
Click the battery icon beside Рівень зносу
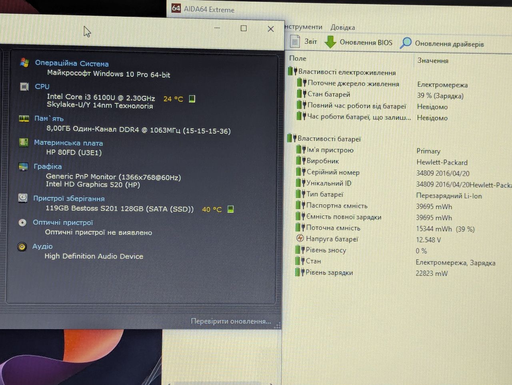coord(300,250)
